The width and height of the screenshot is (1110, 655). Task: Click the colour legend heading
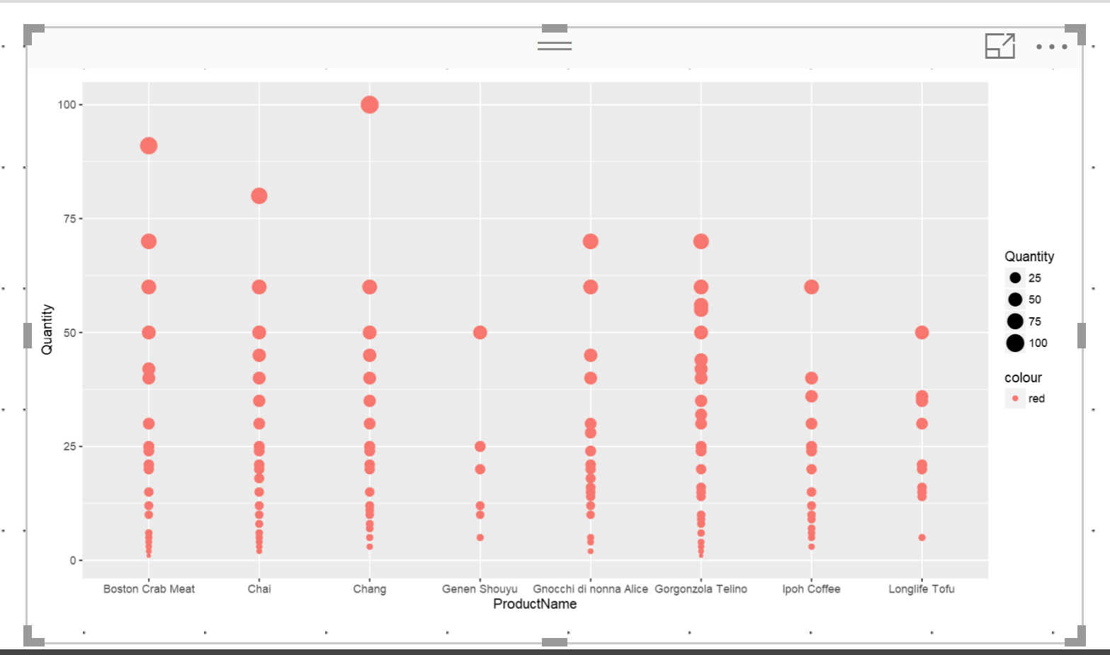(x=1023, y=377)
